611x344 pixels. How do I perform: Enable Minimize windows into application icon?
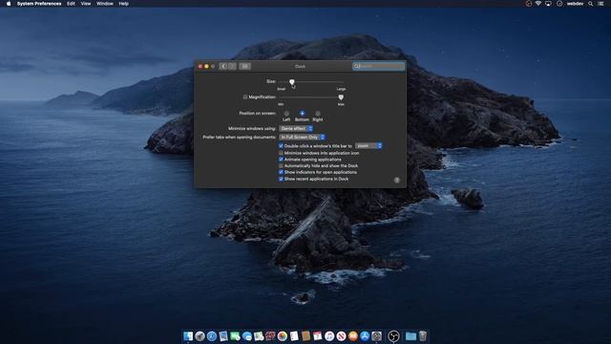(x=281, y=153)
